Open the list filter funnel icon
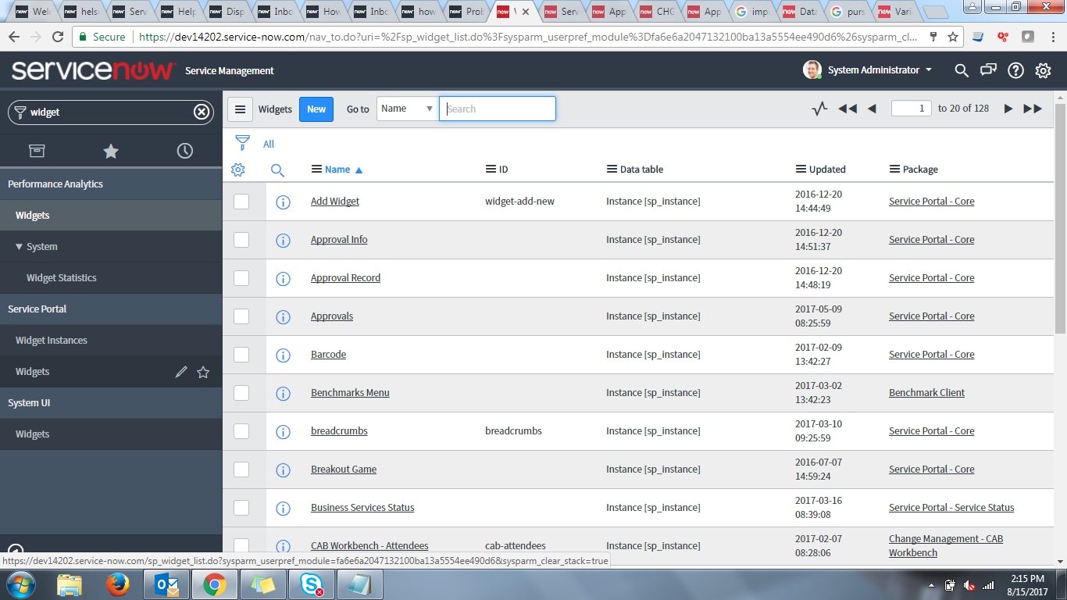1067x600 pixels. click(242, 143)
